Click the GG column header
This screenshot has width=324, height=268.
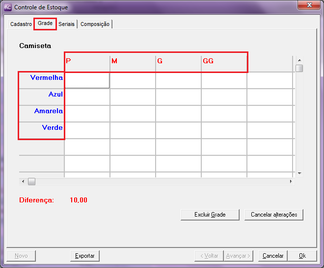coord(224,62)
